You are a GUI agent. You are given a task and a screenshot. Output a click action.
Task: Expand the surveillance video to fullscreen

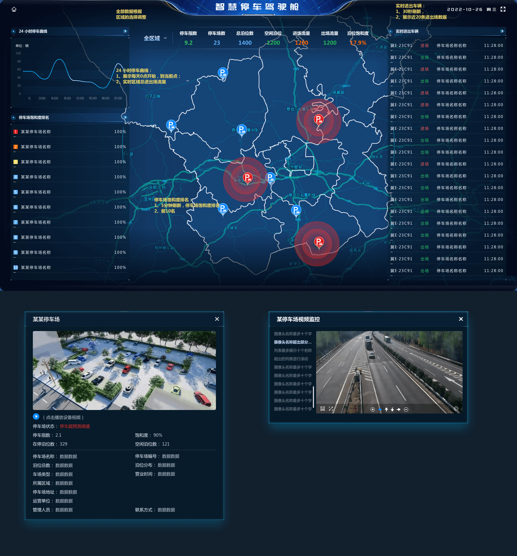(331, 409)
